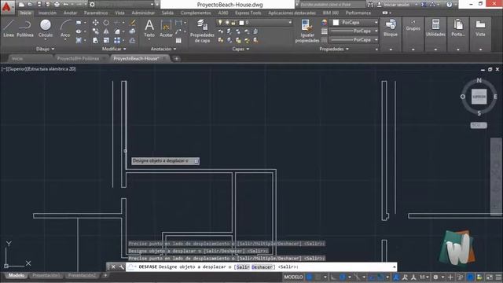The width and height of the screenshot is (503, 283).
Task: Click the ViewCube SUPERIOR face
Action: click(479, 97)
